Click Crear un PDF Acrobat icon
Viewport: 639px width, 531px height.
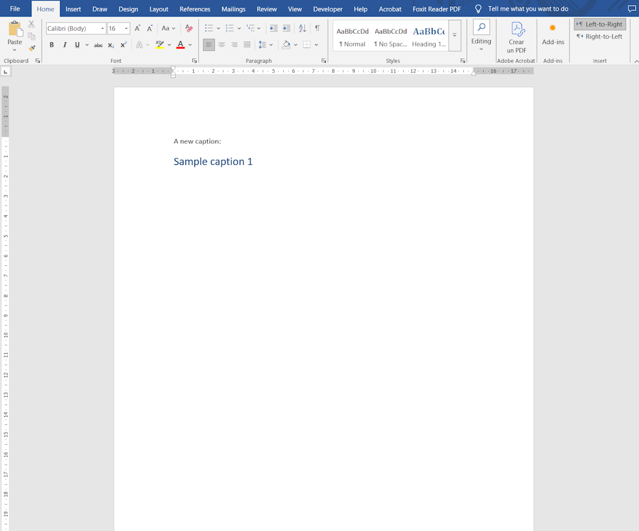516,37
